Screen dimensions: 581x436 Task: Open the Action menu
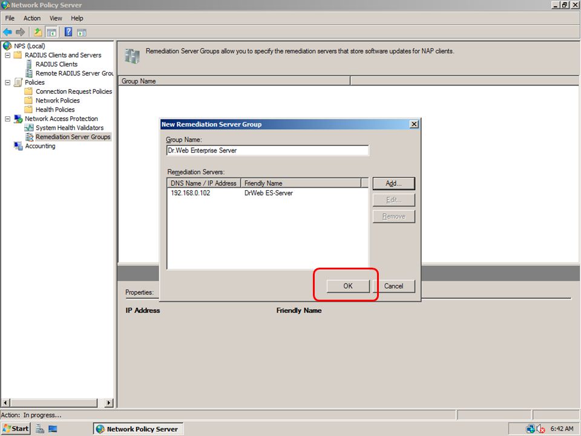tap(32, 18)
